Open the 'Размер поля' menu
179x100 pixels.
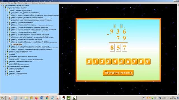(4, 3)
